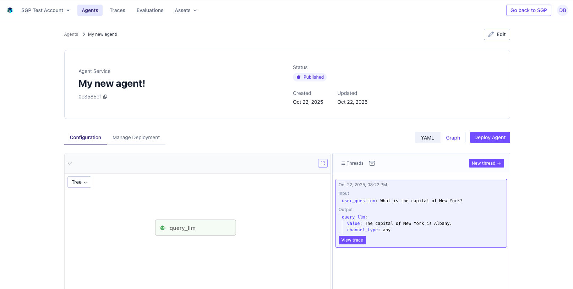
Task: Select the Configuration tab
Action: (x=86, y=137)
